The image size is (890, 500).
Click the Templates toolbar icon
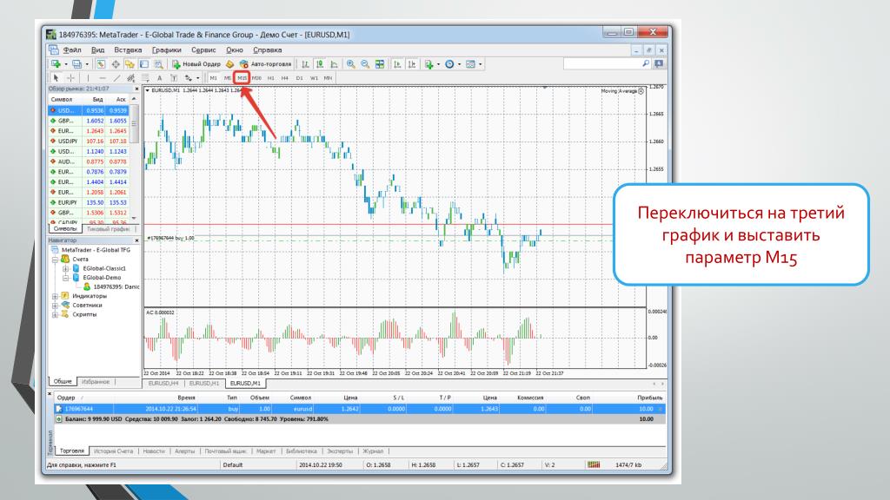tap(470, 64)
